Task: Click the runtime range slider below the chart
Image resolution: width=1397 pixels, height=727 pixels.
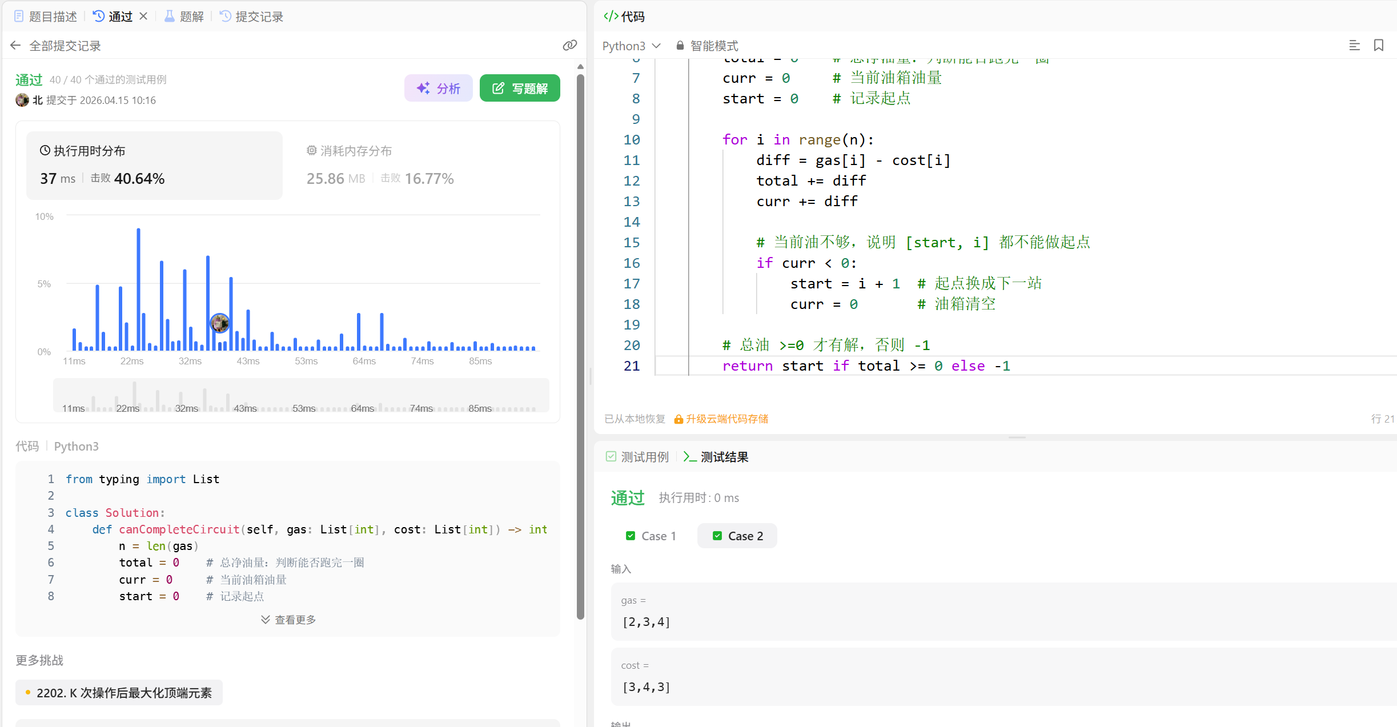Action: tap(301, 396)
